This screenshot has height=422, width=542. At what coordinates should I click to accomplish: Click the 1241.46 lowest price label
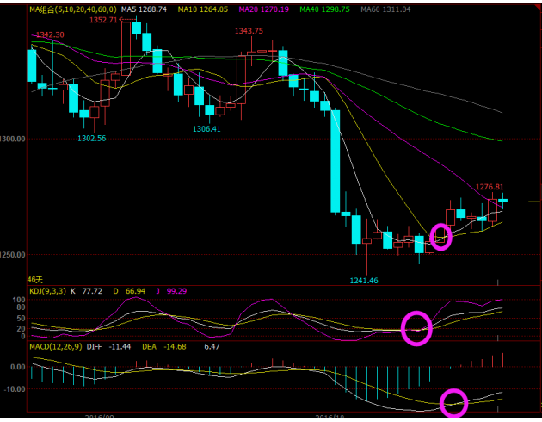(364, 281)
